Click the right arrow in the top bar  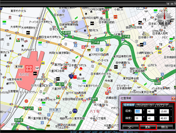[x=172, y=4]
